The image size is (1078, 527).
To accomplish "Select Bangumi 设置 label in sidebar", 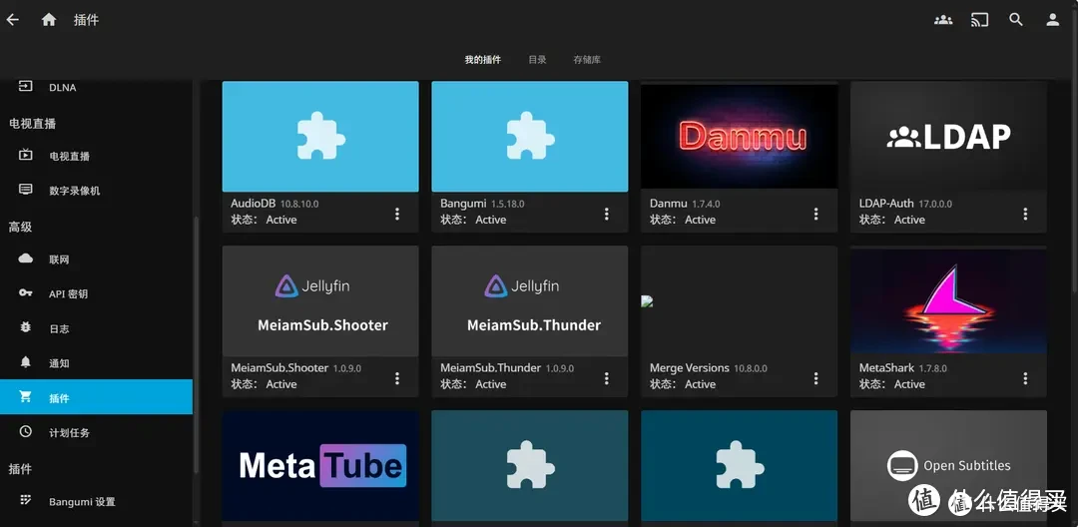I will click(82, 502).
